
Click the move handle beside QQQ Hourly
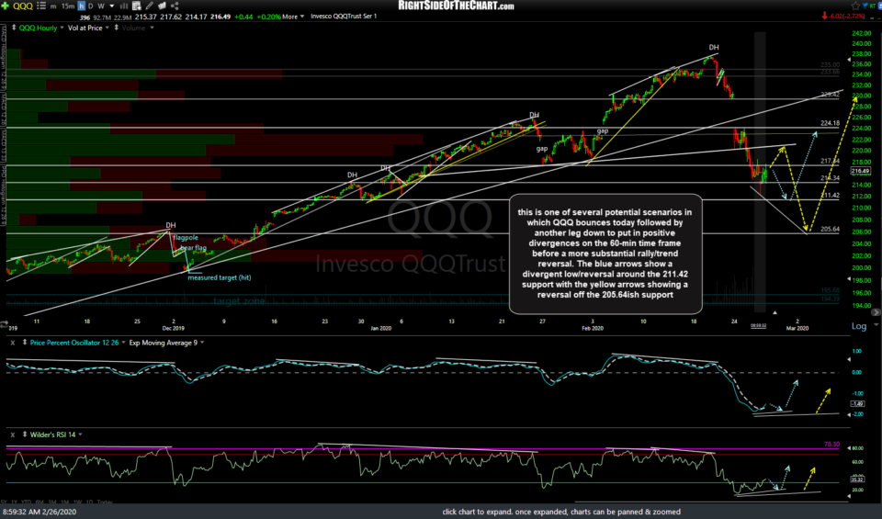[14, 28]
